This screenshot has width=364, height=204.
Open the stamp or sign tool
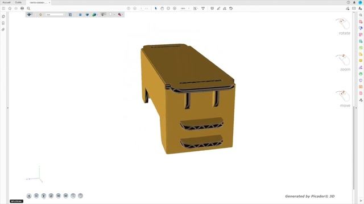tap(225, 8)
